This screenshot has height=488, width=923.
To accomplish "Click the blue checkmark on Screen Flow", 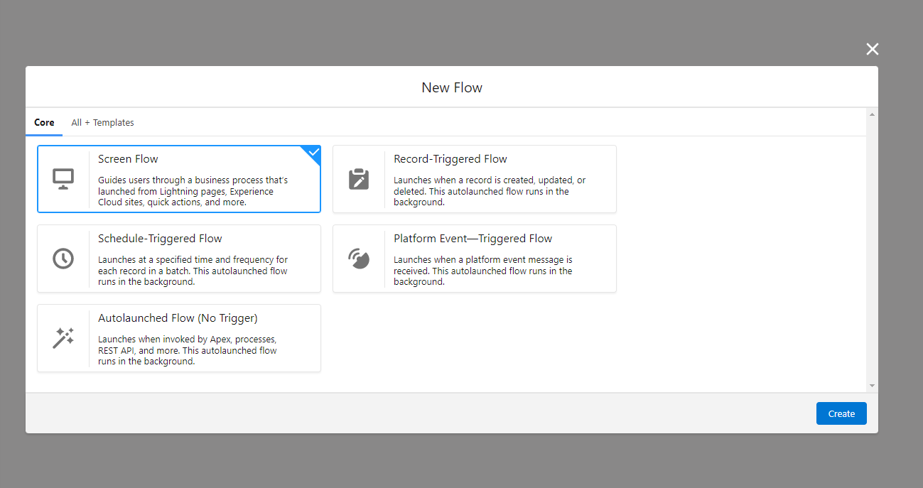I will click(313, 151).
